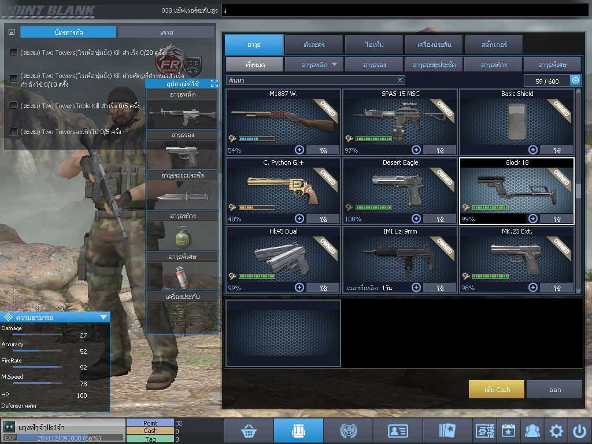The image size is (592, 444).
Task: Collapse the ความสามารถ stats panel arrow
Action: click(103, 317)
